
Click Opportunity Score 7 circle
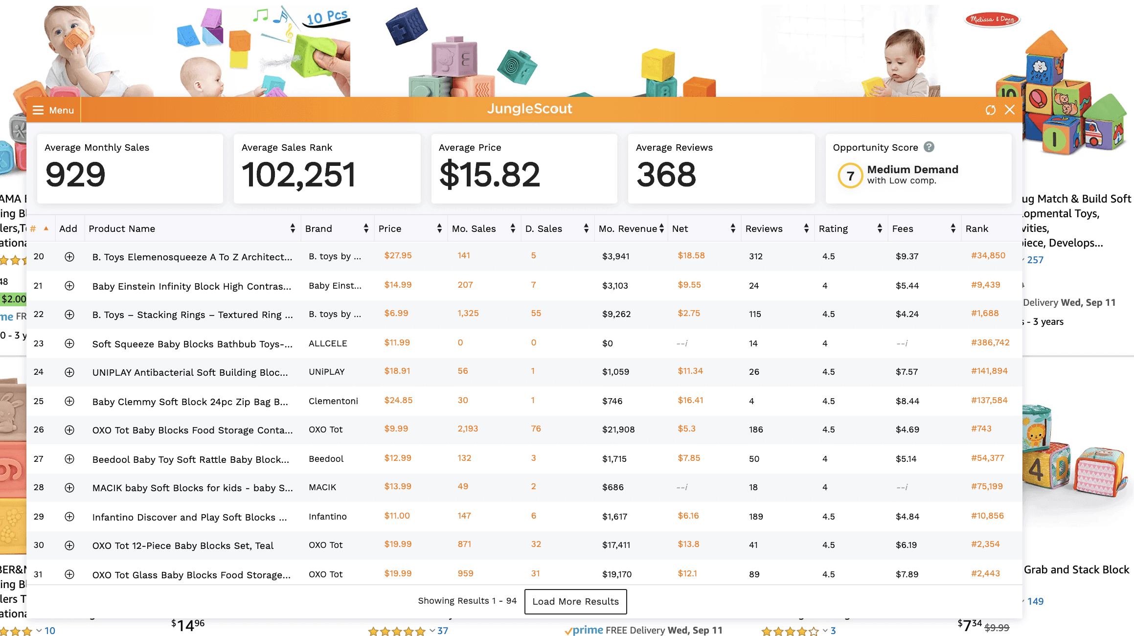[850, 176]
